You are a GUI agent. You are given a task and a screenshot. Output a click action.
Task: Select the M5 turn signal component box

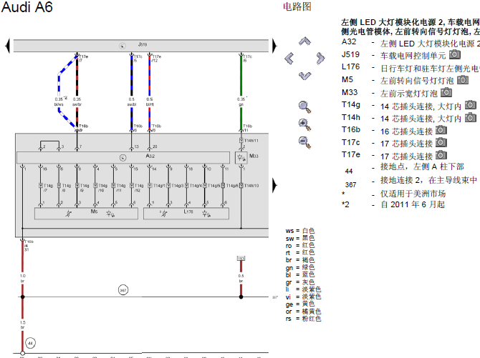[86, 214]
